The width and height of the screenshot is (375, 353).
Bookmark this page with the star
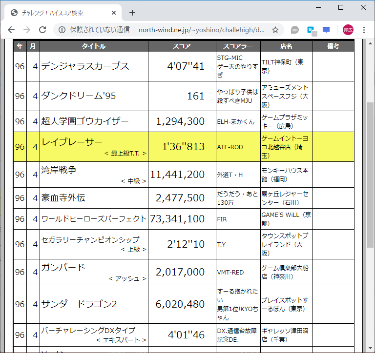(x=275, y=30)
